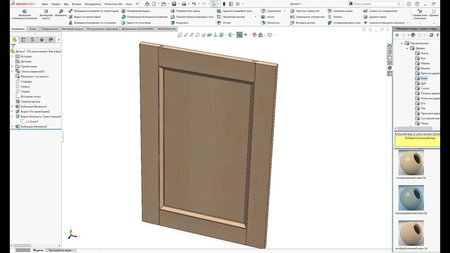Click the Home icon in top toolbar
Screen dimensions: 450x253
[x=147, y=4]
